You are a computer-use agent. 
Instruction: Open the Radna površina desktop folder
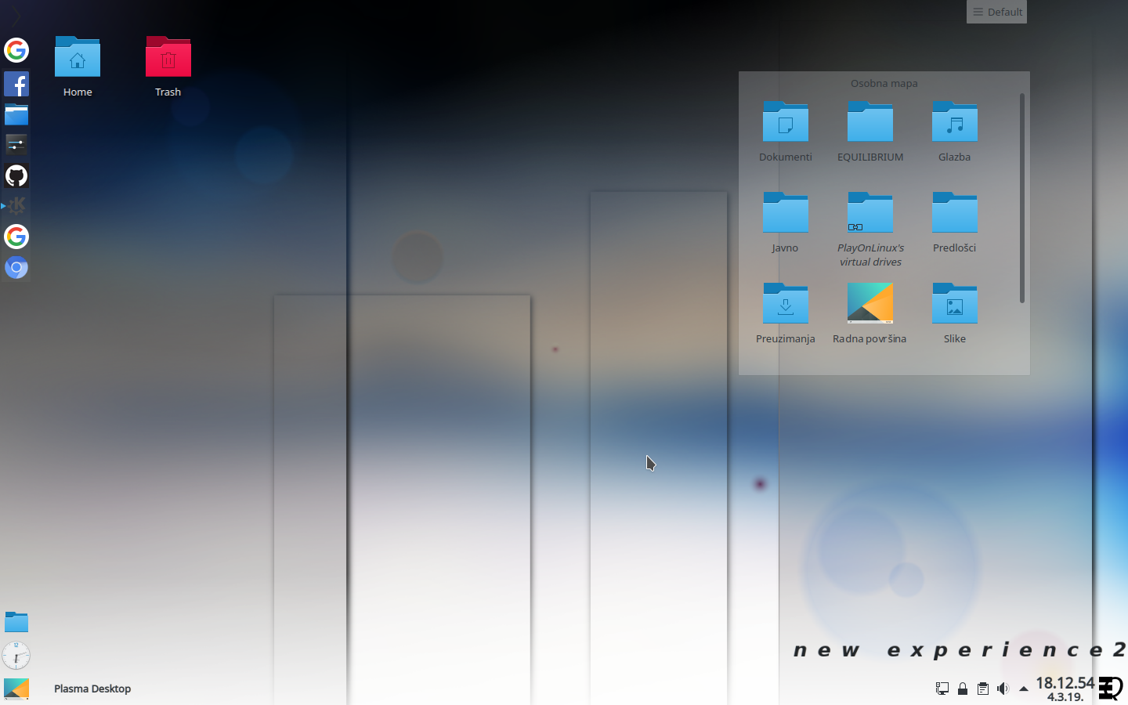point(870,313)
